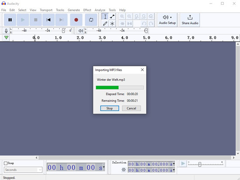Click Cancel in the import dialog
Image resolution: width=240 pixels, height=180 pixels.
(131, 108)
